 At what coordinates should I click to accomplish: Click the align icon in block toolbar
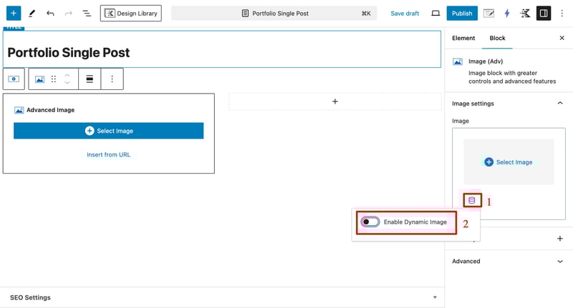pos(90,79)
